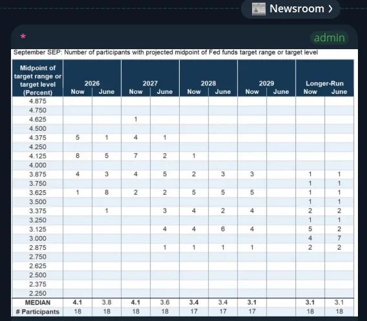This screenshot has height=321, width=367.
Task: Click the 'June' subheader under Longer-Run
Action: [x=339, y=92]
